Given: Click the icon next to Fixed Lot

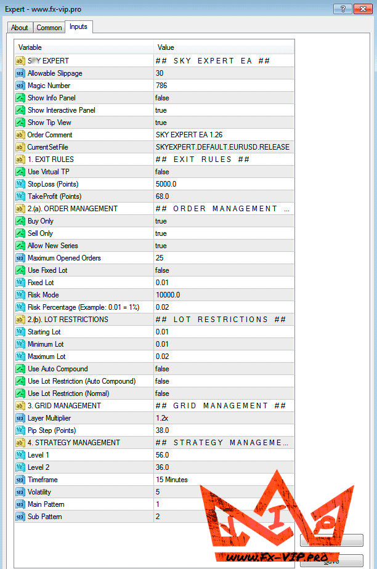Looking at the screenshot, I should pos(20,283).
